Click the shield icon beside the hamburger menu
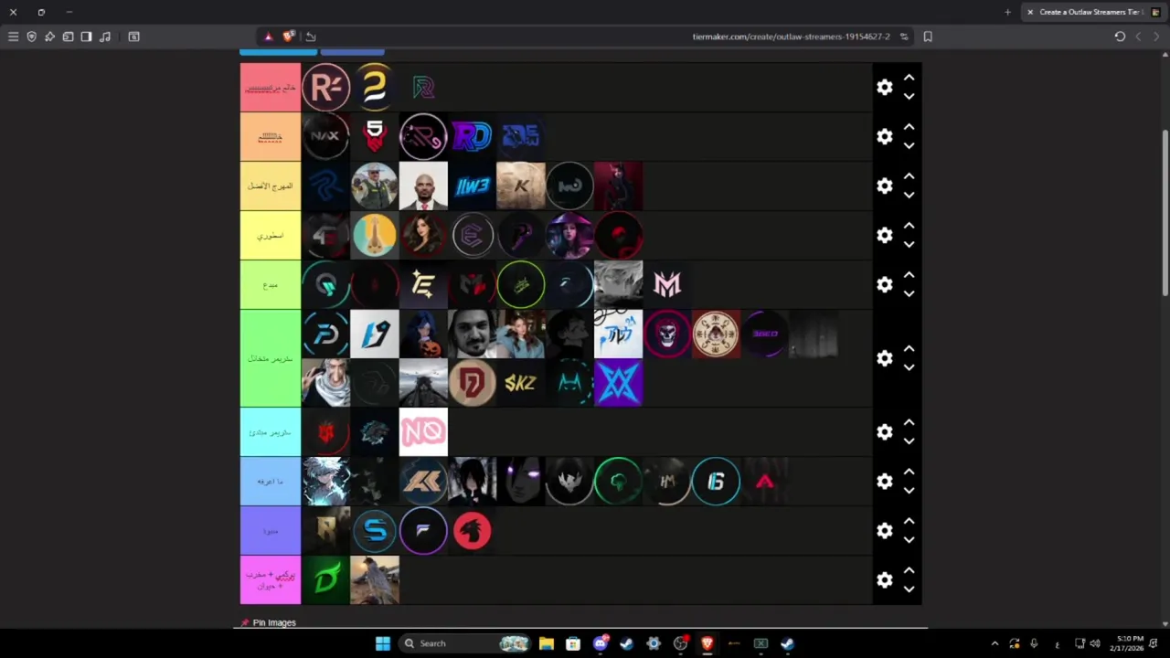Screen dimensions: 1170x658 (x=31, y=37)
